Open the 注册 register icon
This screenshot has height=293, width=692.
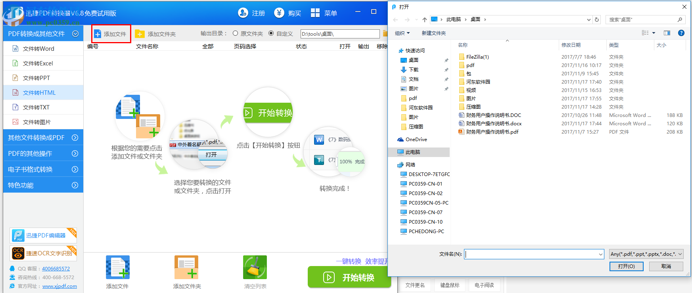coord(243,13)
